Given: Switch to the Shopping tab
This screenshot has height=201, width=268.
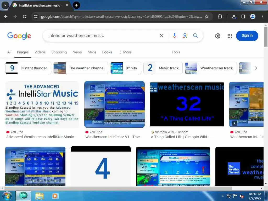Looking at the screenshot, I should tap(59, 52).
